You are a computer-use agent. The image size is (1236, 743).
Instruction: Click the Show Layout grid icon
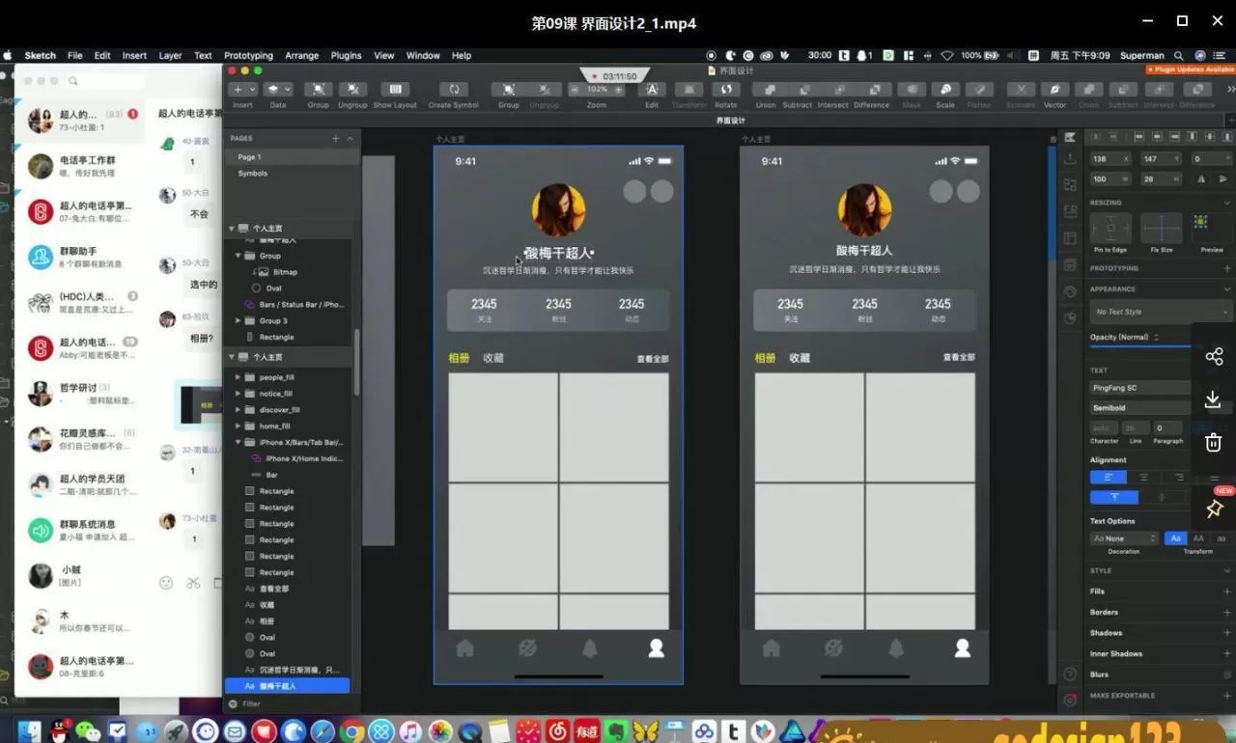point(395,90)
